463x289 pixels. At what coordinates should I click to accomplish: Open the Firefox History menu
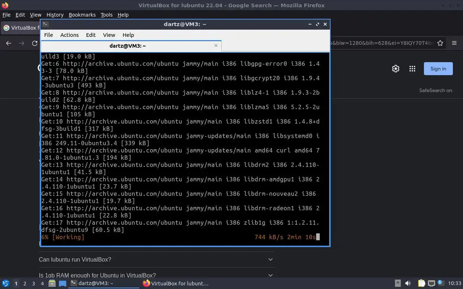tap(55, 15)
